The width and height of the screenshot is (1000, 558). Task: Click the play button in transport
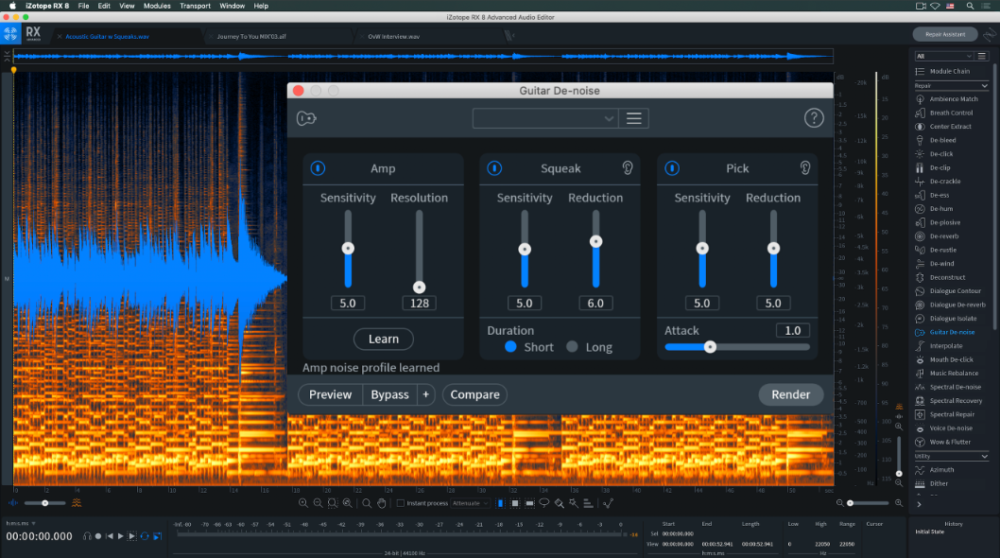click(121, 536)
